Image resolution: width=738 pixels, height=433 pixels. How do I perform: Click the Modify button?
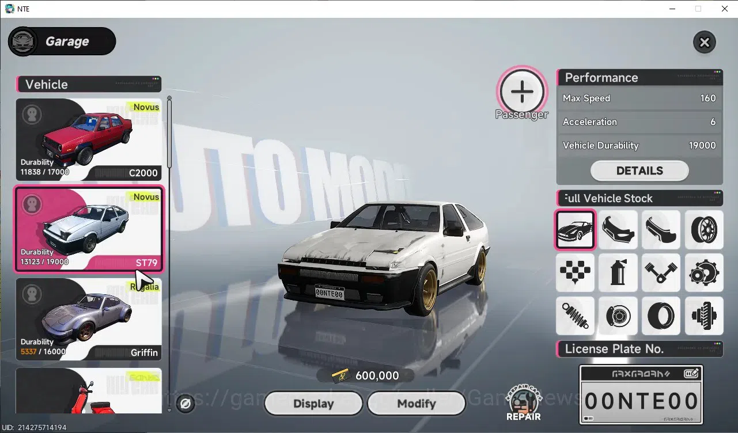coord(416,404)
